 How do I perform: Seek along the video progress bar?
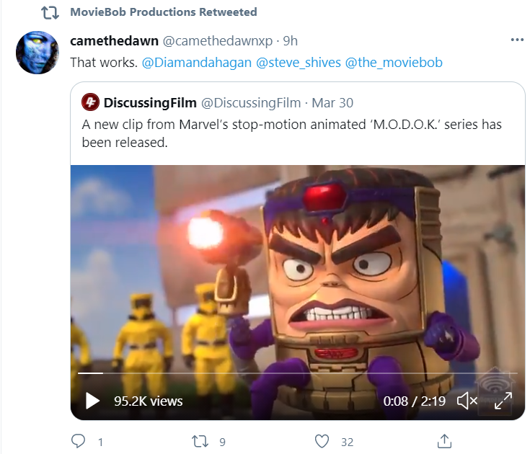(297, 373)
